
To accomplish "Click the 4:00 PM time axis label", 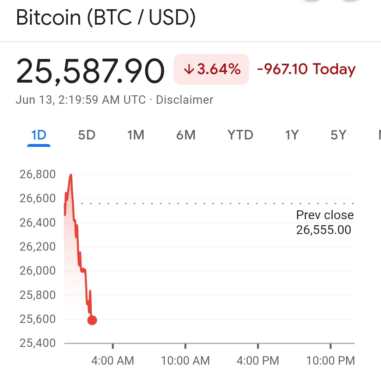I will (x=258, y=360).
